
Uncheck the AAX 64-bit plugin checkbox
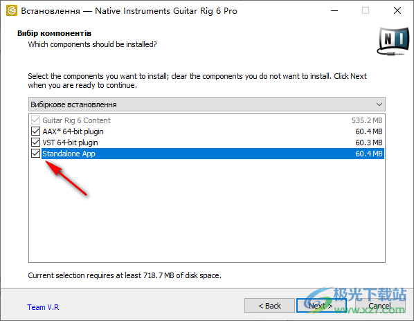(x=35, y=131)
